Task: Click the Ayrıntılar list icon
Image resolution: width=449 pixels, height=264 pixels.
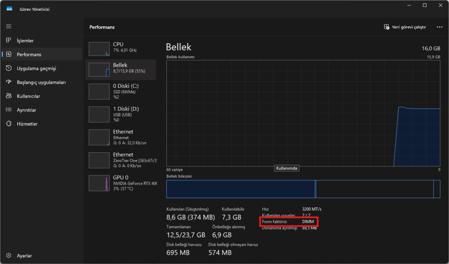Action: point(9,110)
